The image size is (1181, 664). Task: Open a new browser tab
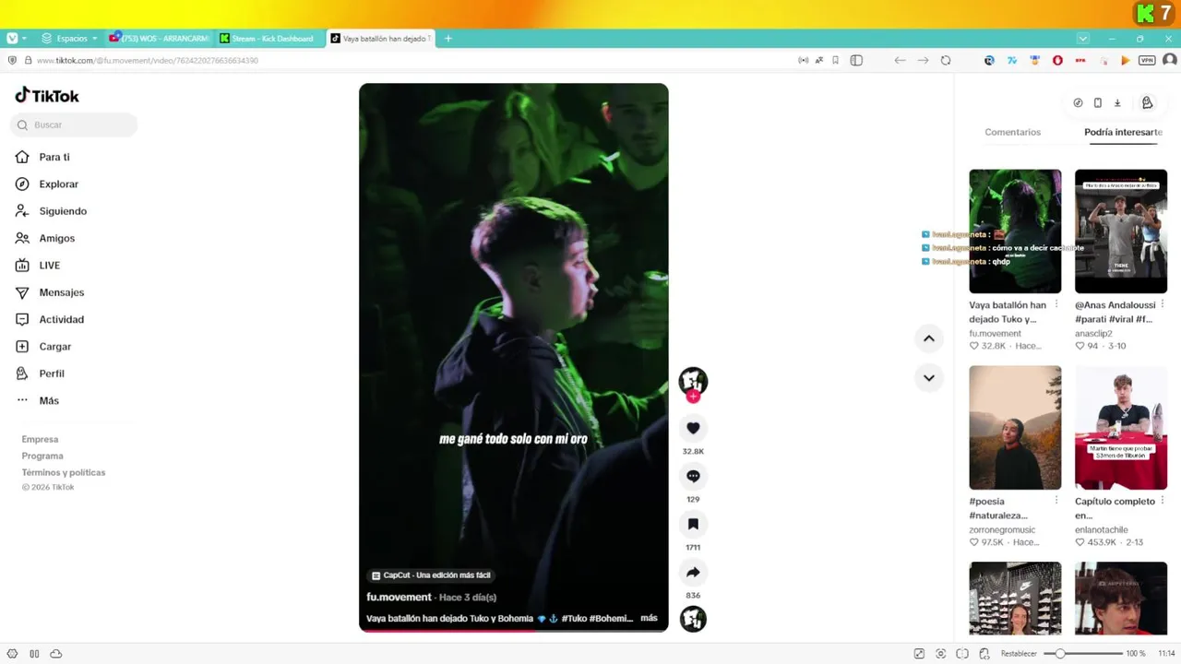click(x=448, y=39)
